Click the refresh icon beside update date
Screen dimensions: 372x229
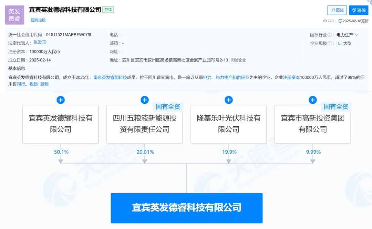tap(340, 21)
